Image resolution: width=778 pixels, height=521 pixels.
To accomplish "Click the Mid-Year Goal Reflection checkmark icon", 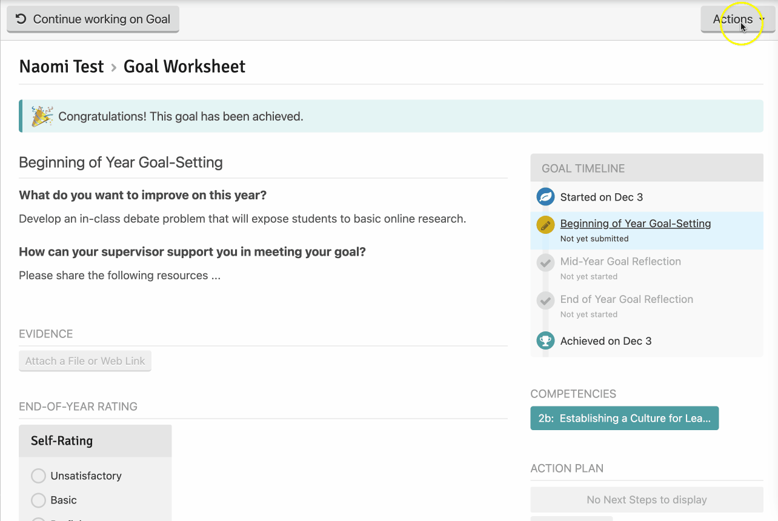I will pyautogui.click(x=545, y=263).
